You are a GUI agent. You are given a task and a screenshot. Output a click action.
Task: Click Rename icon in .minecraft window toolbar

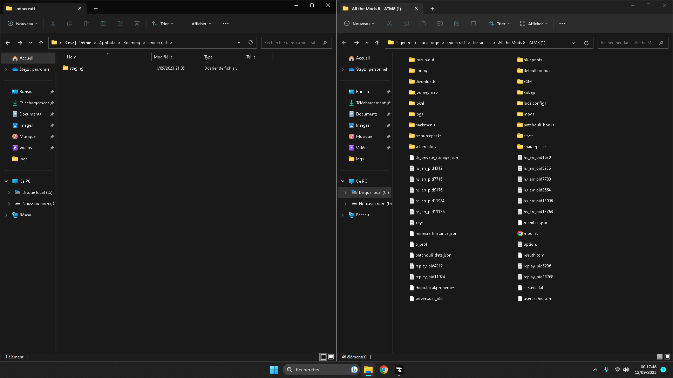point(103,23)
